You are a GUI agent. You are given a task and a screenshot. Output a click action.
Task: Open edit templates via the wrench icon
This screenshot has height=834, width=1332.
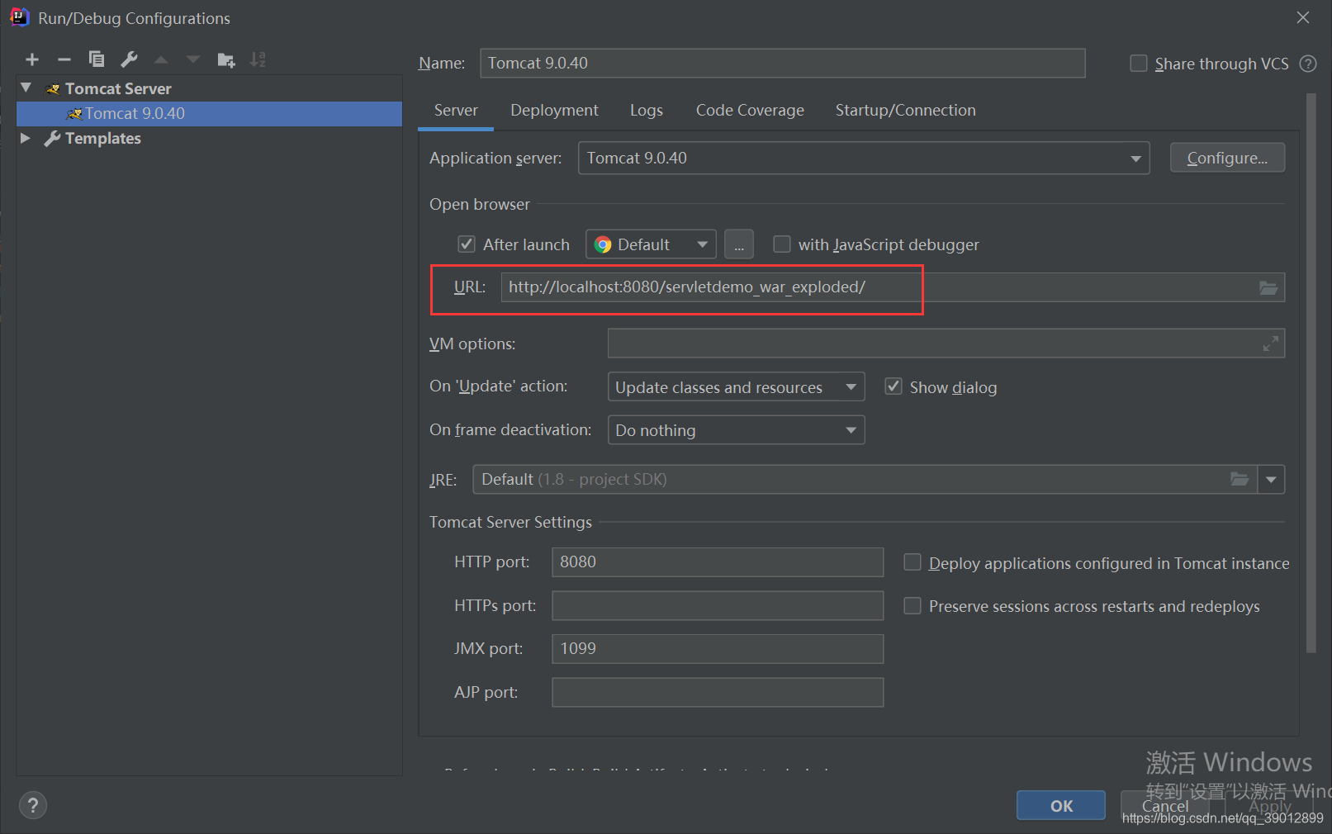click(129, 59)
